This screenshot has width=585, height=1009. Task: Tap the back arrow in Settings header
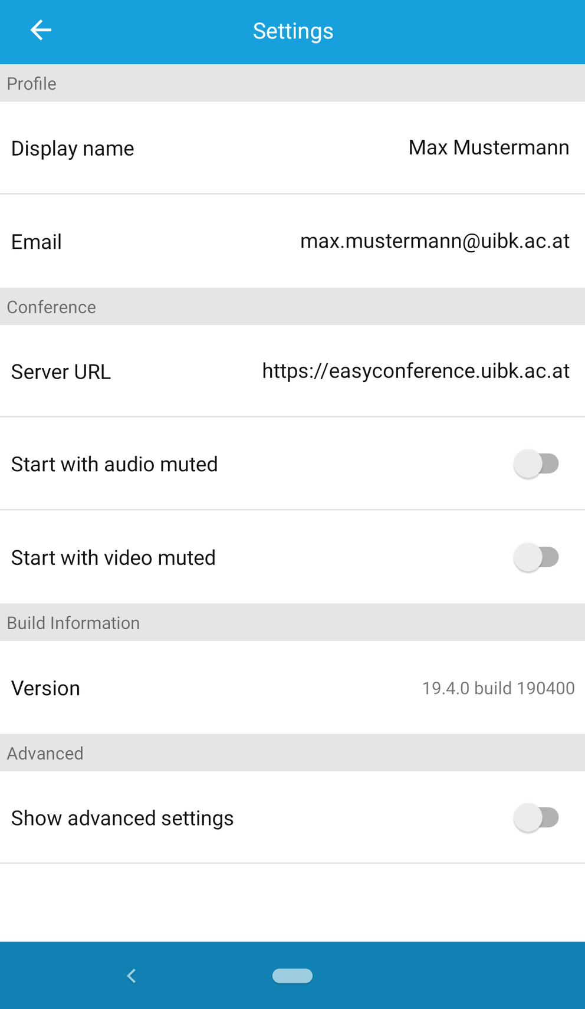point(41,30)
